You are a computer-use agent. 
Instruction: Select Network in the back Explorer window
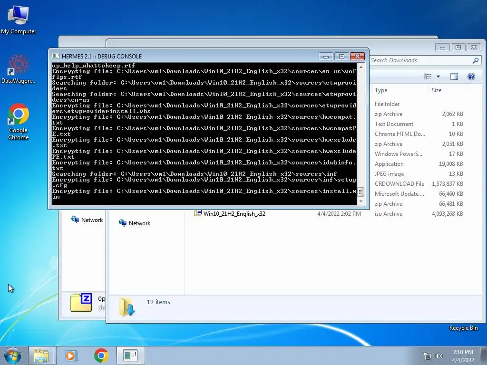point(88,220)
